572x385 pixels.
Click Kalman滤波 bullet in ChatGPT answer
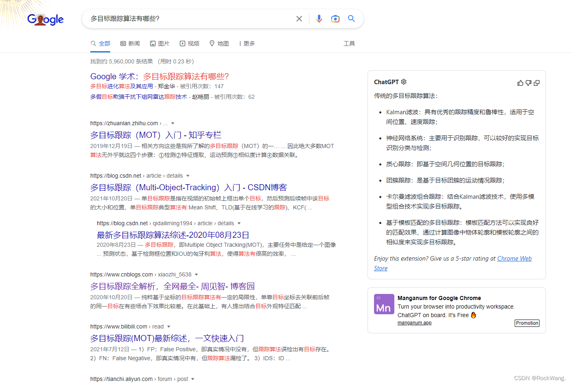[x=460, y=117]
